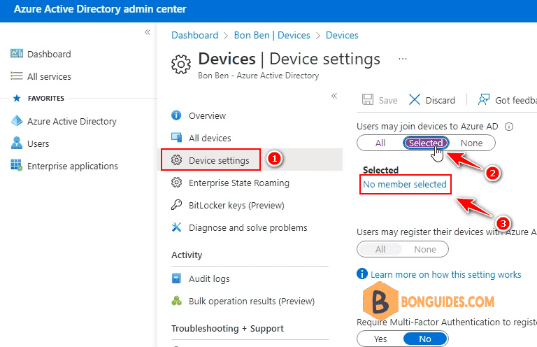
Task: Click the Discard X icon
Action: [415, 99]
